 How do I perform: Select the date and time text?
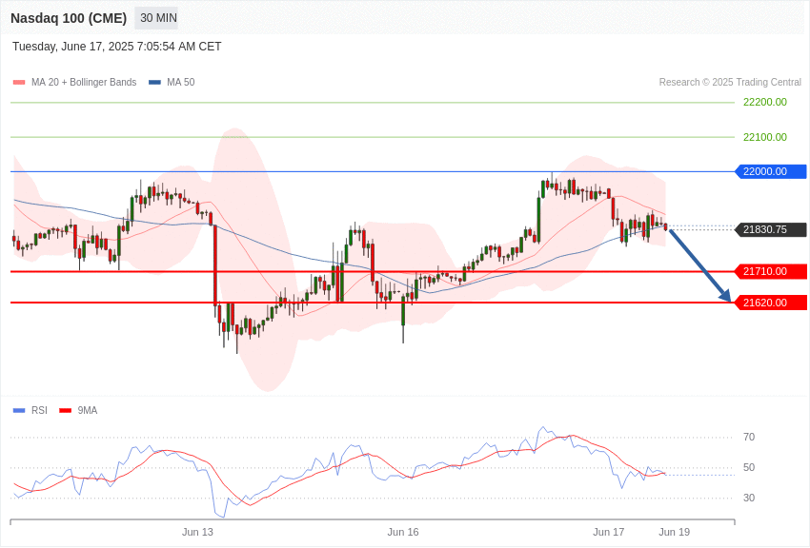coord(117,47)
